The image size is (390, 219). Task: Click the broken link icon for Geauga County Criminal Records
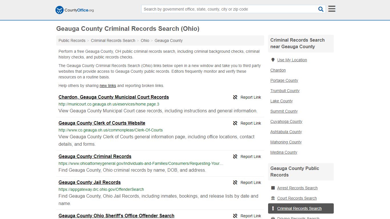pyautogui.click(x=235, y=157)
